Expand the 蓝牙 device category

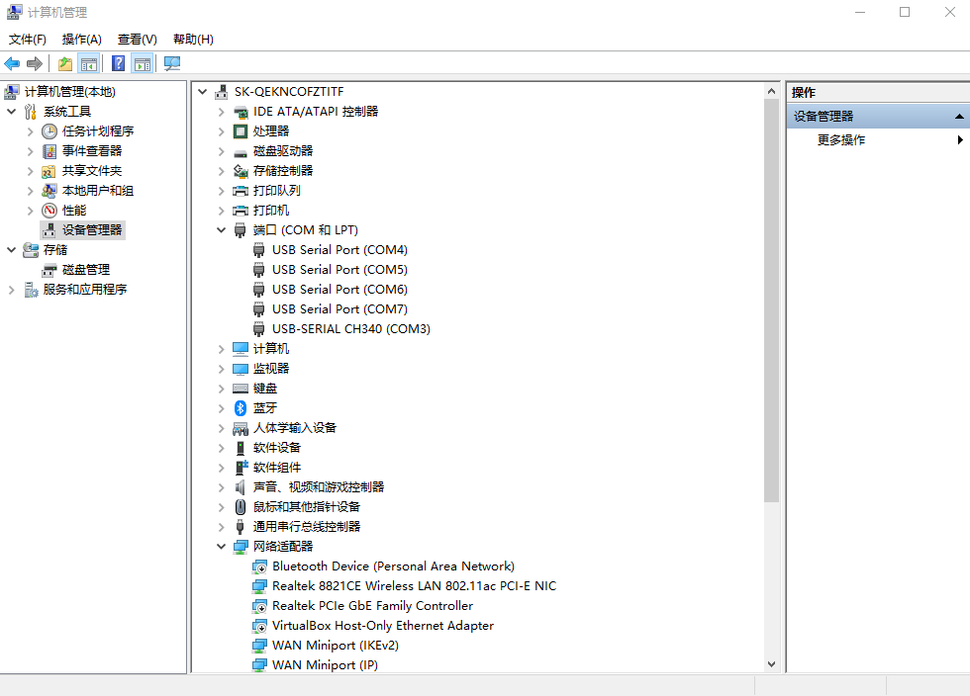coord(221,408)
